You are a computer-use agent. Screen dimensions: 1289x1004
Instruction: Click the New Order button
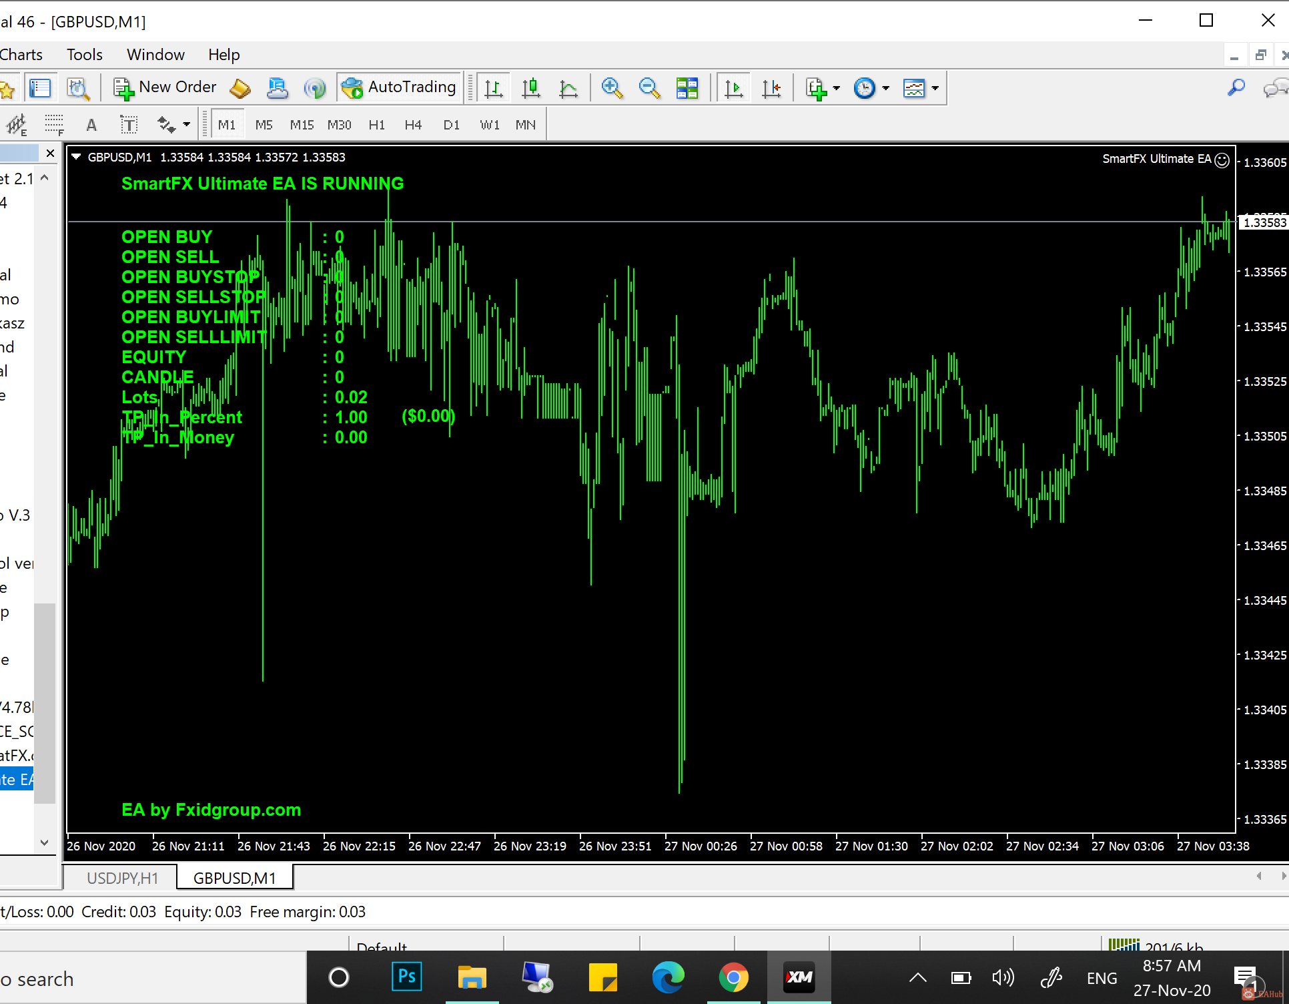pyautogui.click(x=165, y=87)
